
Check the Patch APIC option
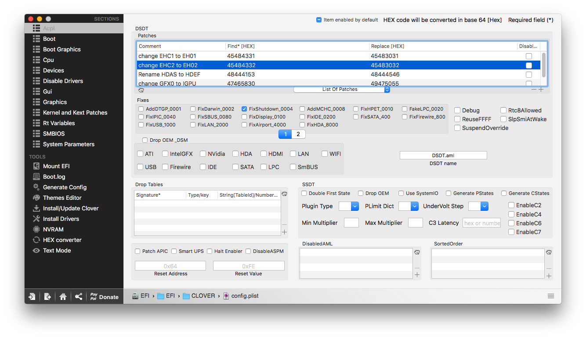coord(138,251)
